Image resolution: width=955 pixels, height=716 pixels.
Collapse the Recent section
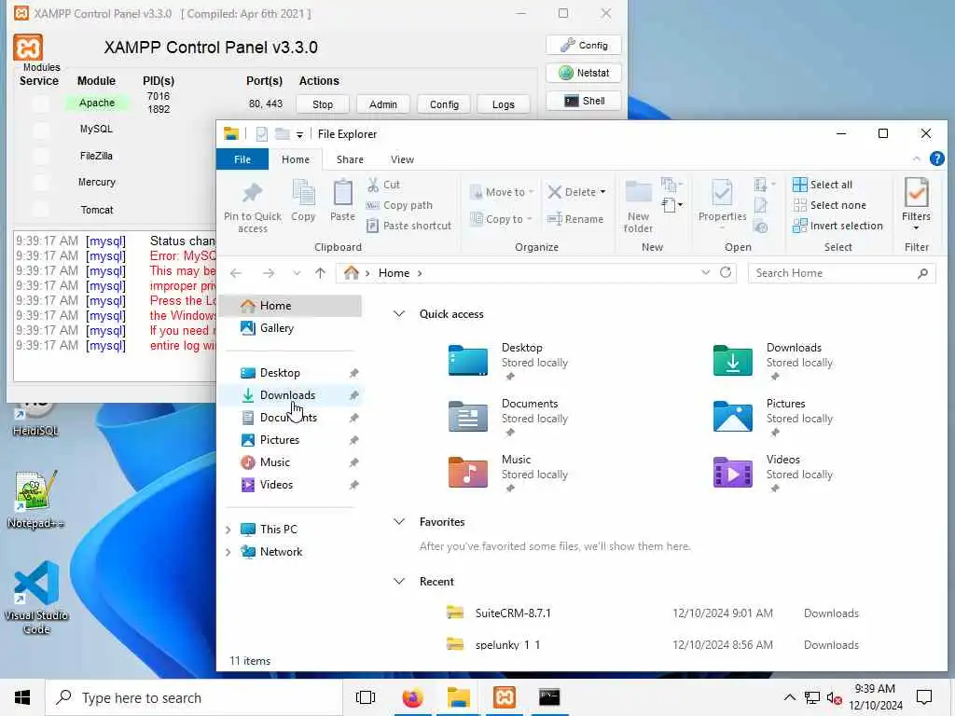[x=399, y=582]
